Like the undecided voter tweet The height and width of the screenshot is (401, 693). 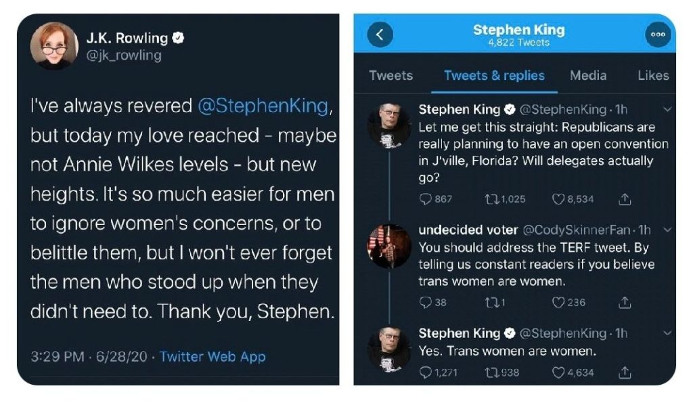(x=558, y=302)
